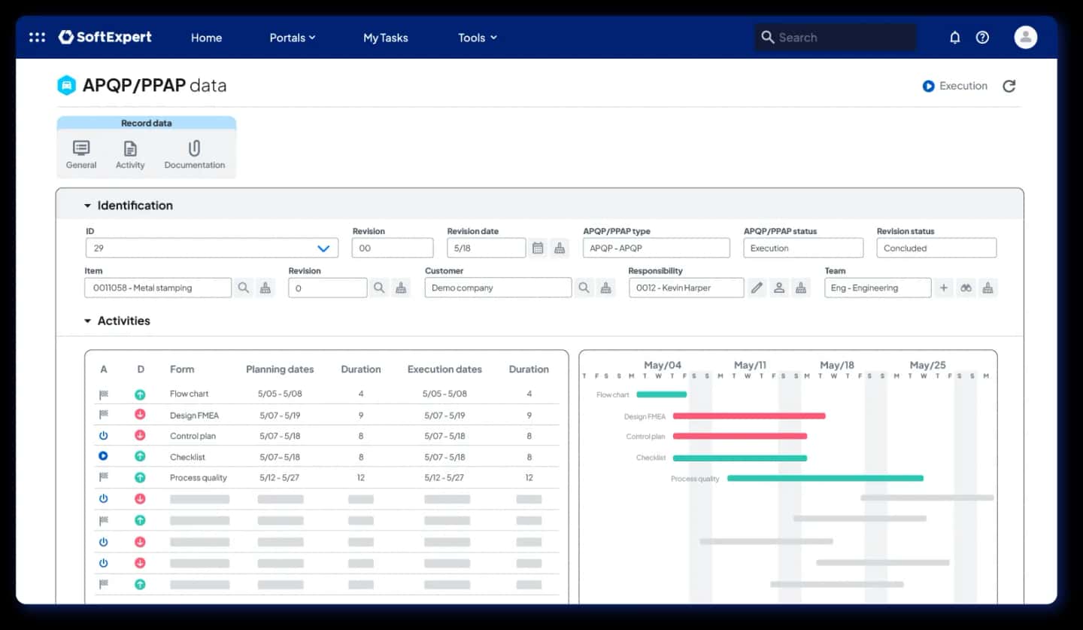Open the help question mark icon

click(982, 37)
